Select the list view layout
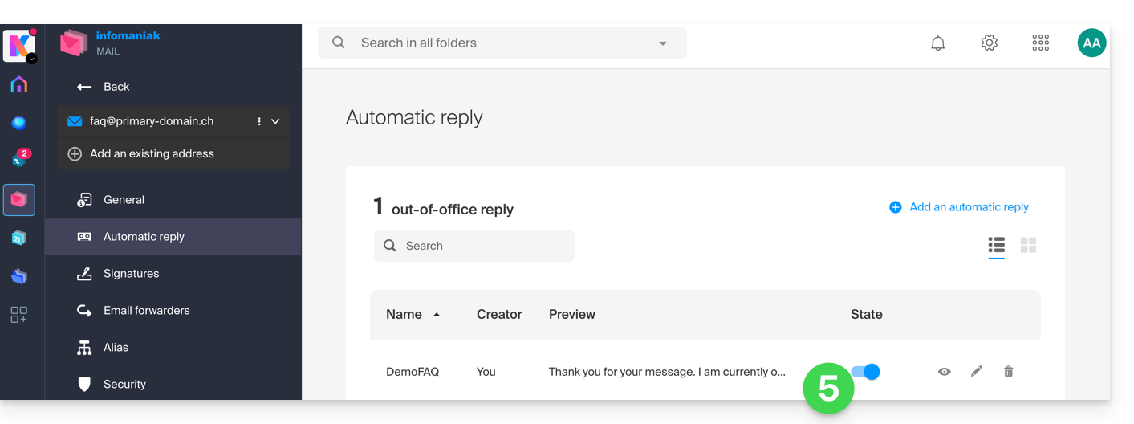This screenshot has width=1134, height=424. pos(996,245)
